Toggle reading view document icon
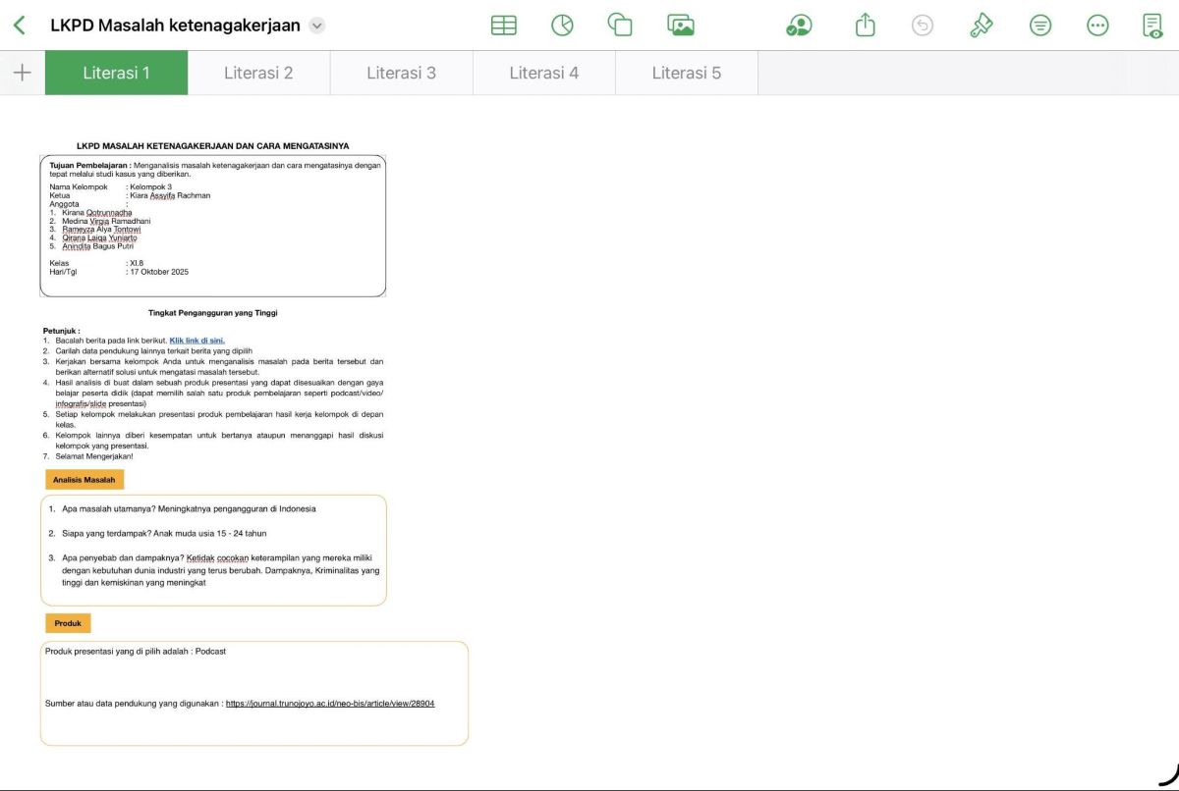This screenshot has width=1179, height=791. point(1152,26)
